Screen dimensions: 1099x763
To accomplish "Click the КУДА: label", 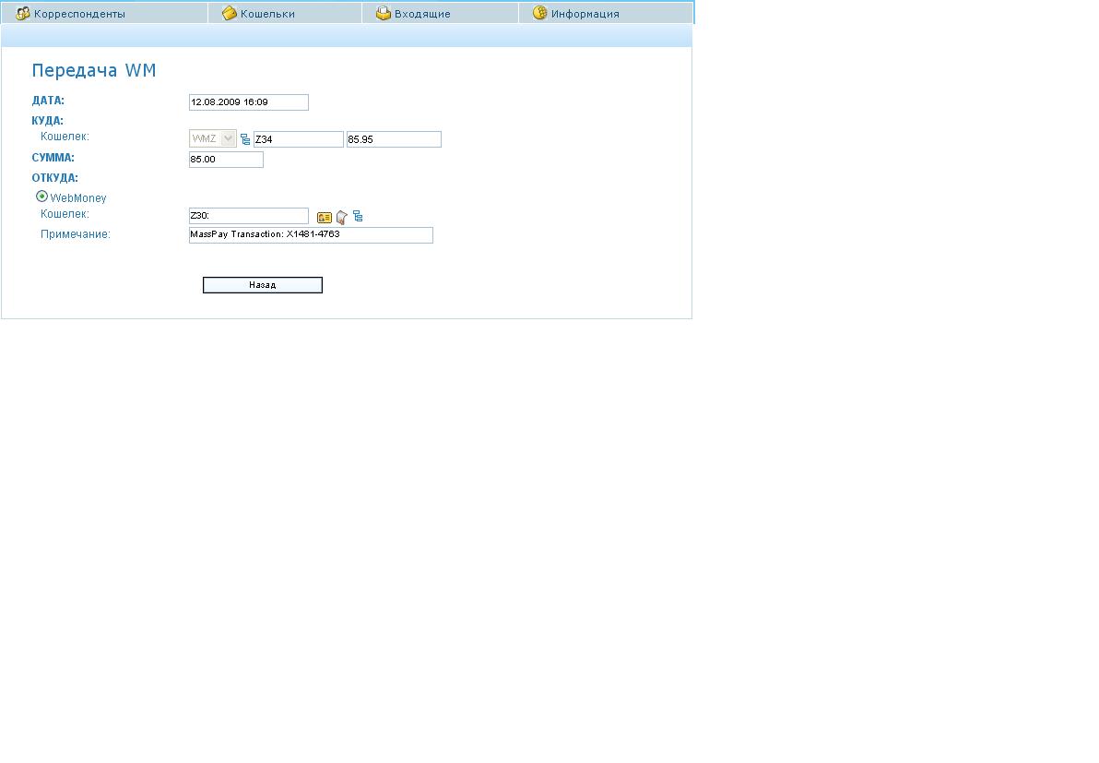I will (48, 121).
